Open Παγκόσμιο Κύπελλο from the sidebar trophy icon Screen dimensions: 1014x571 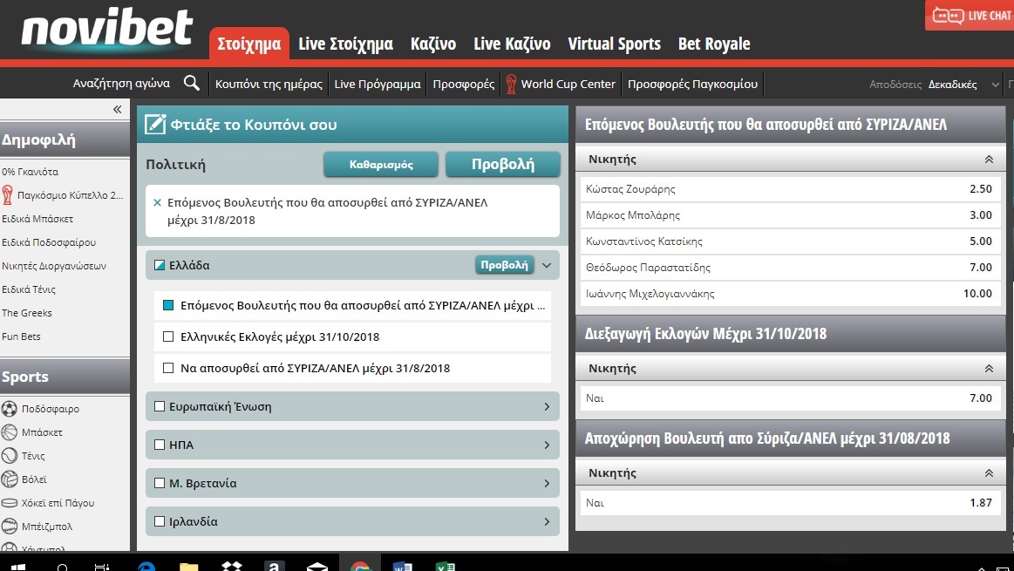point(8,194)
